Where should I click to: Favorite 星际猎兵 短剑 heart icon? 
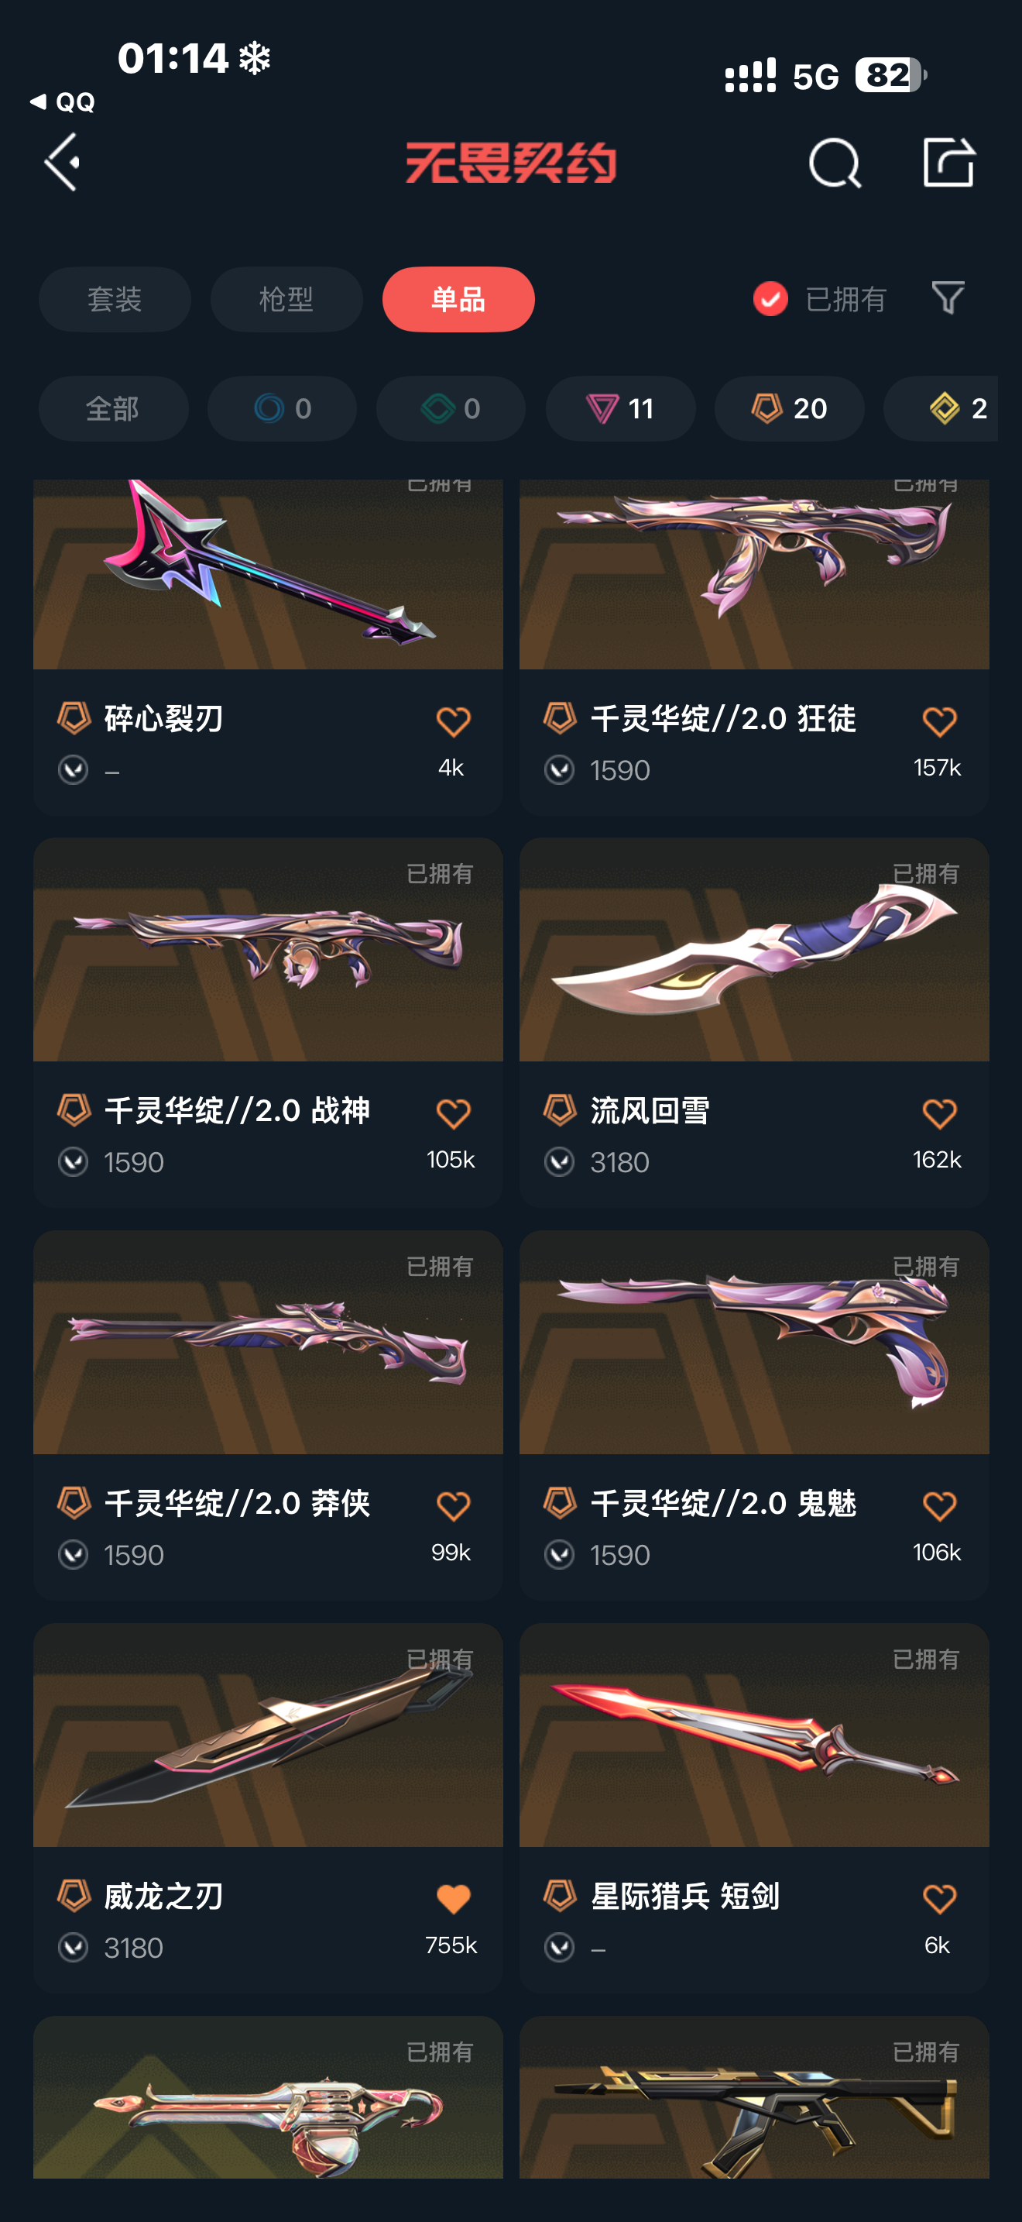939,1898
